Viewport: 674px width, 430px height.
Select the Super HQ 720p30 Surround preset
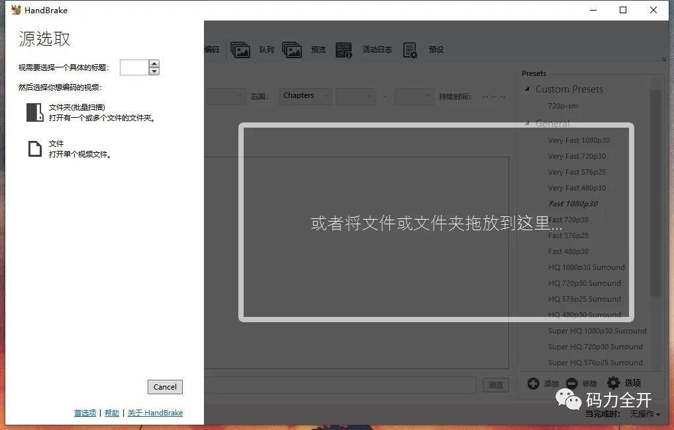pyautogui.click(x=595, y=347)
